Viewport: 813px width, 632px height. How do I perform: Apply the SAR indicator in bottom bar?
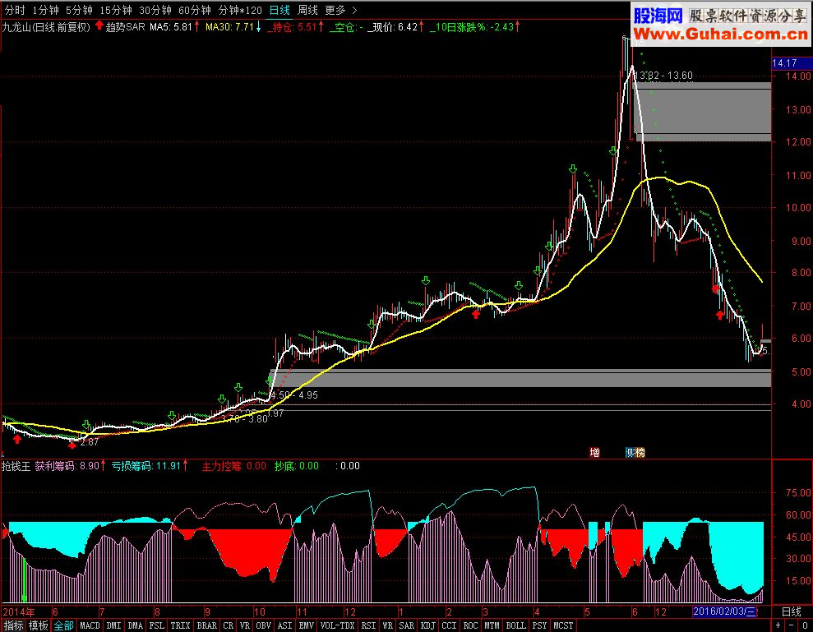pos(406,625)
